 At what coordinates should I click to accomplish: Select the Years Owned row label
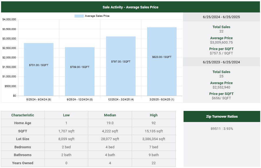(x=23, y=163)
